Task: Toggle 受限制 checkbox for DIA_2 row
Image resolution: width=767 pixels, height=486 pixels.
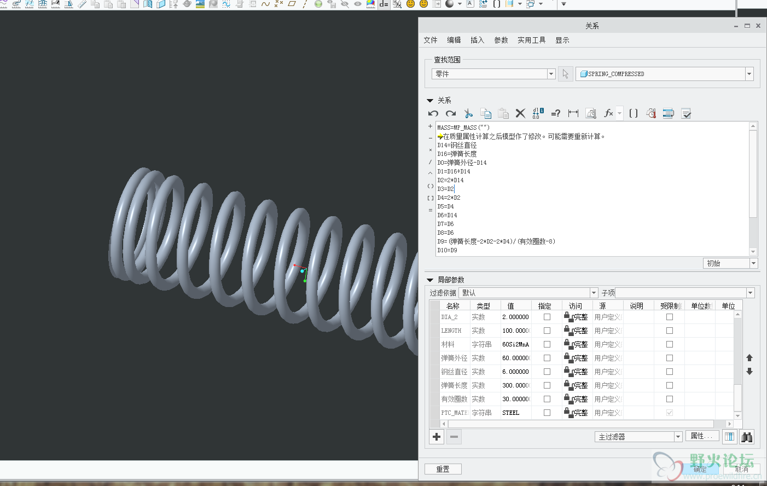Action: 670,317
